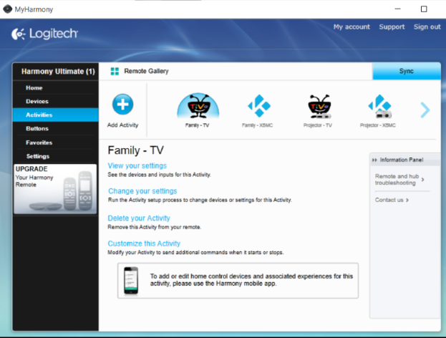The height and width of the screenshot is (338, 446).
Task: Select the Projector - XBMC activity icon
Action: (379, 107)
